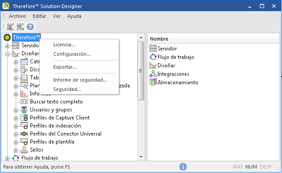
Task: Click the Usuarios y grupos people icon
Action: coord(24,110)
